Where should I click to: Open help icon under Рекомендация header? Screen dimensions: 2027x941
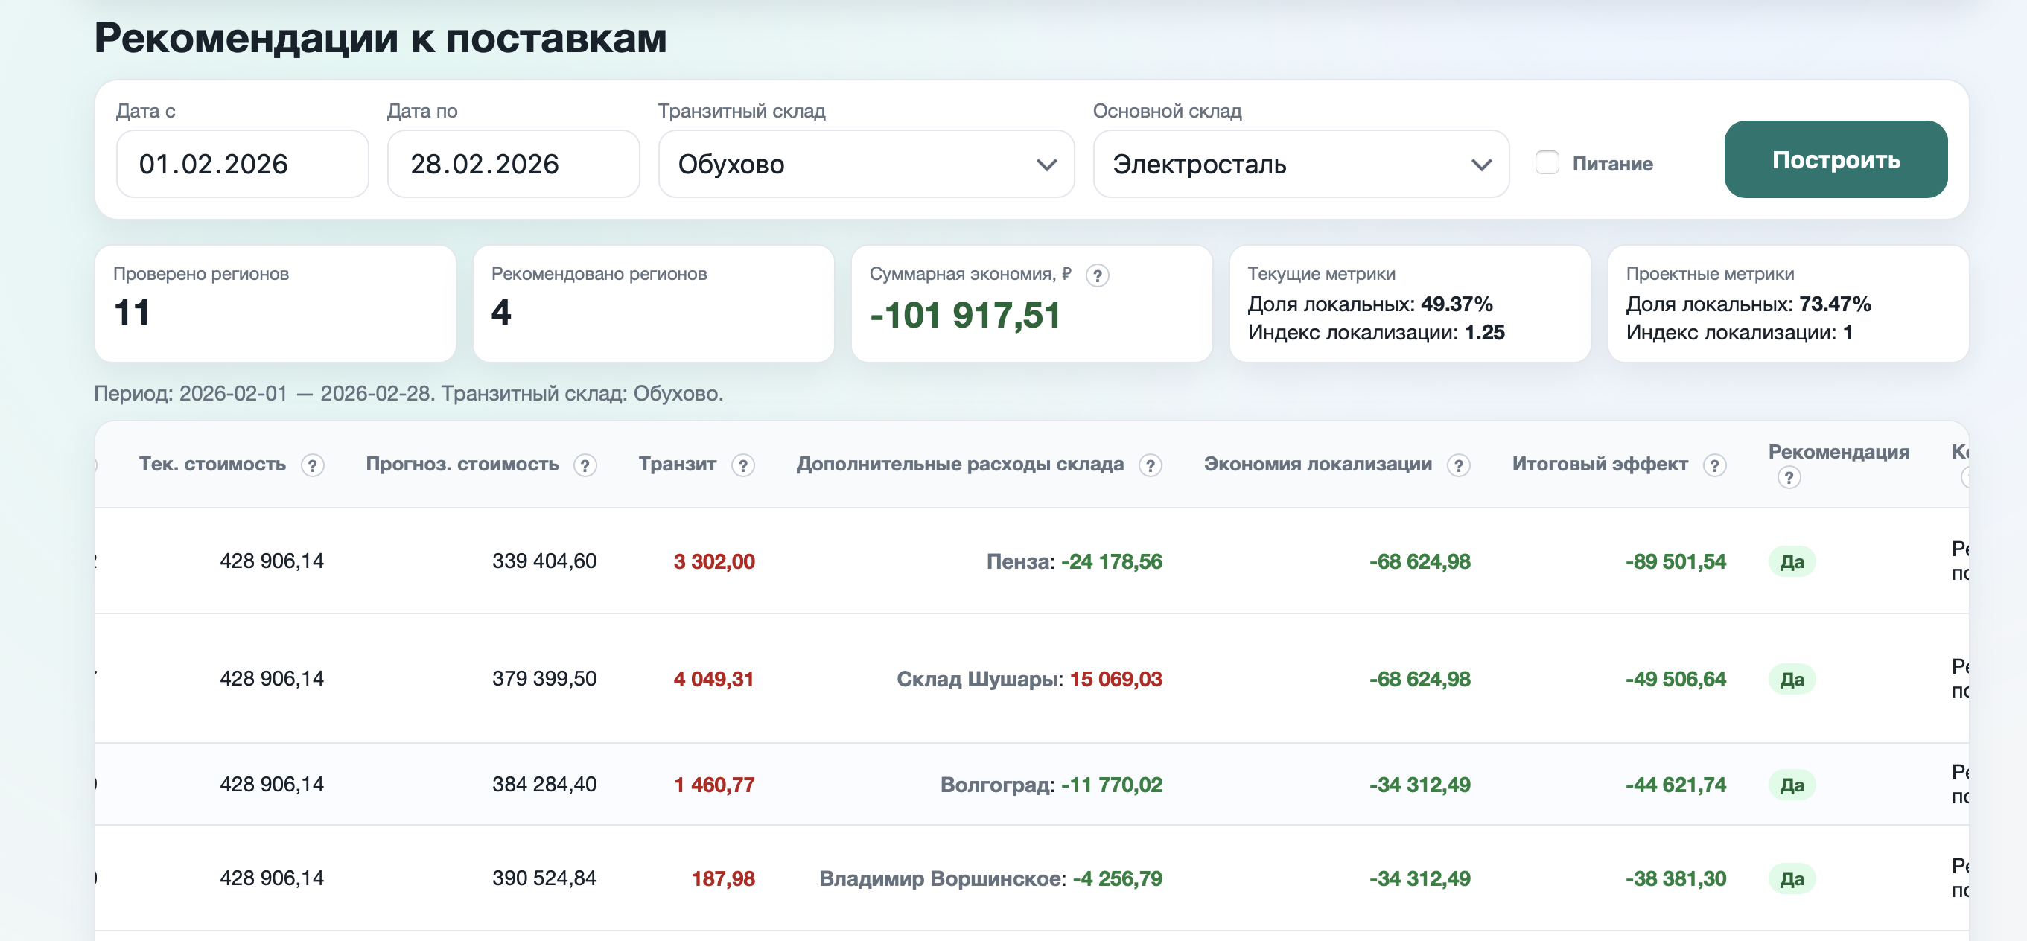[x=1789, y=476]
